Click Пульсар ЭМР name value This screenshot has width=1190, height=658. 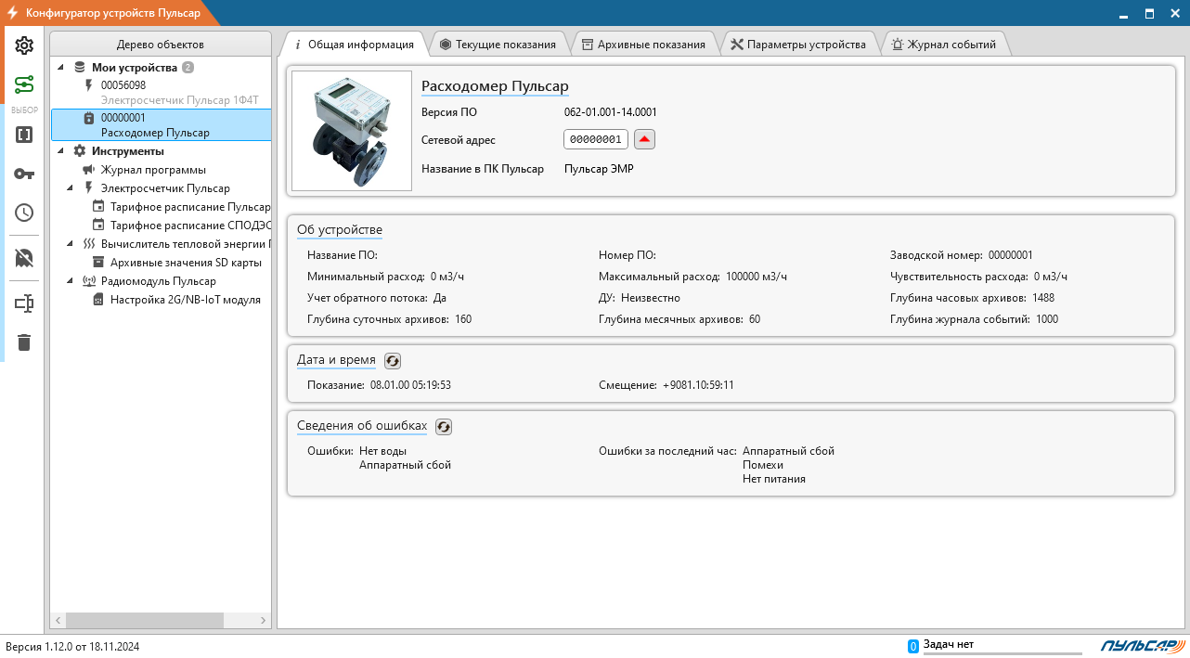(599, 169)
